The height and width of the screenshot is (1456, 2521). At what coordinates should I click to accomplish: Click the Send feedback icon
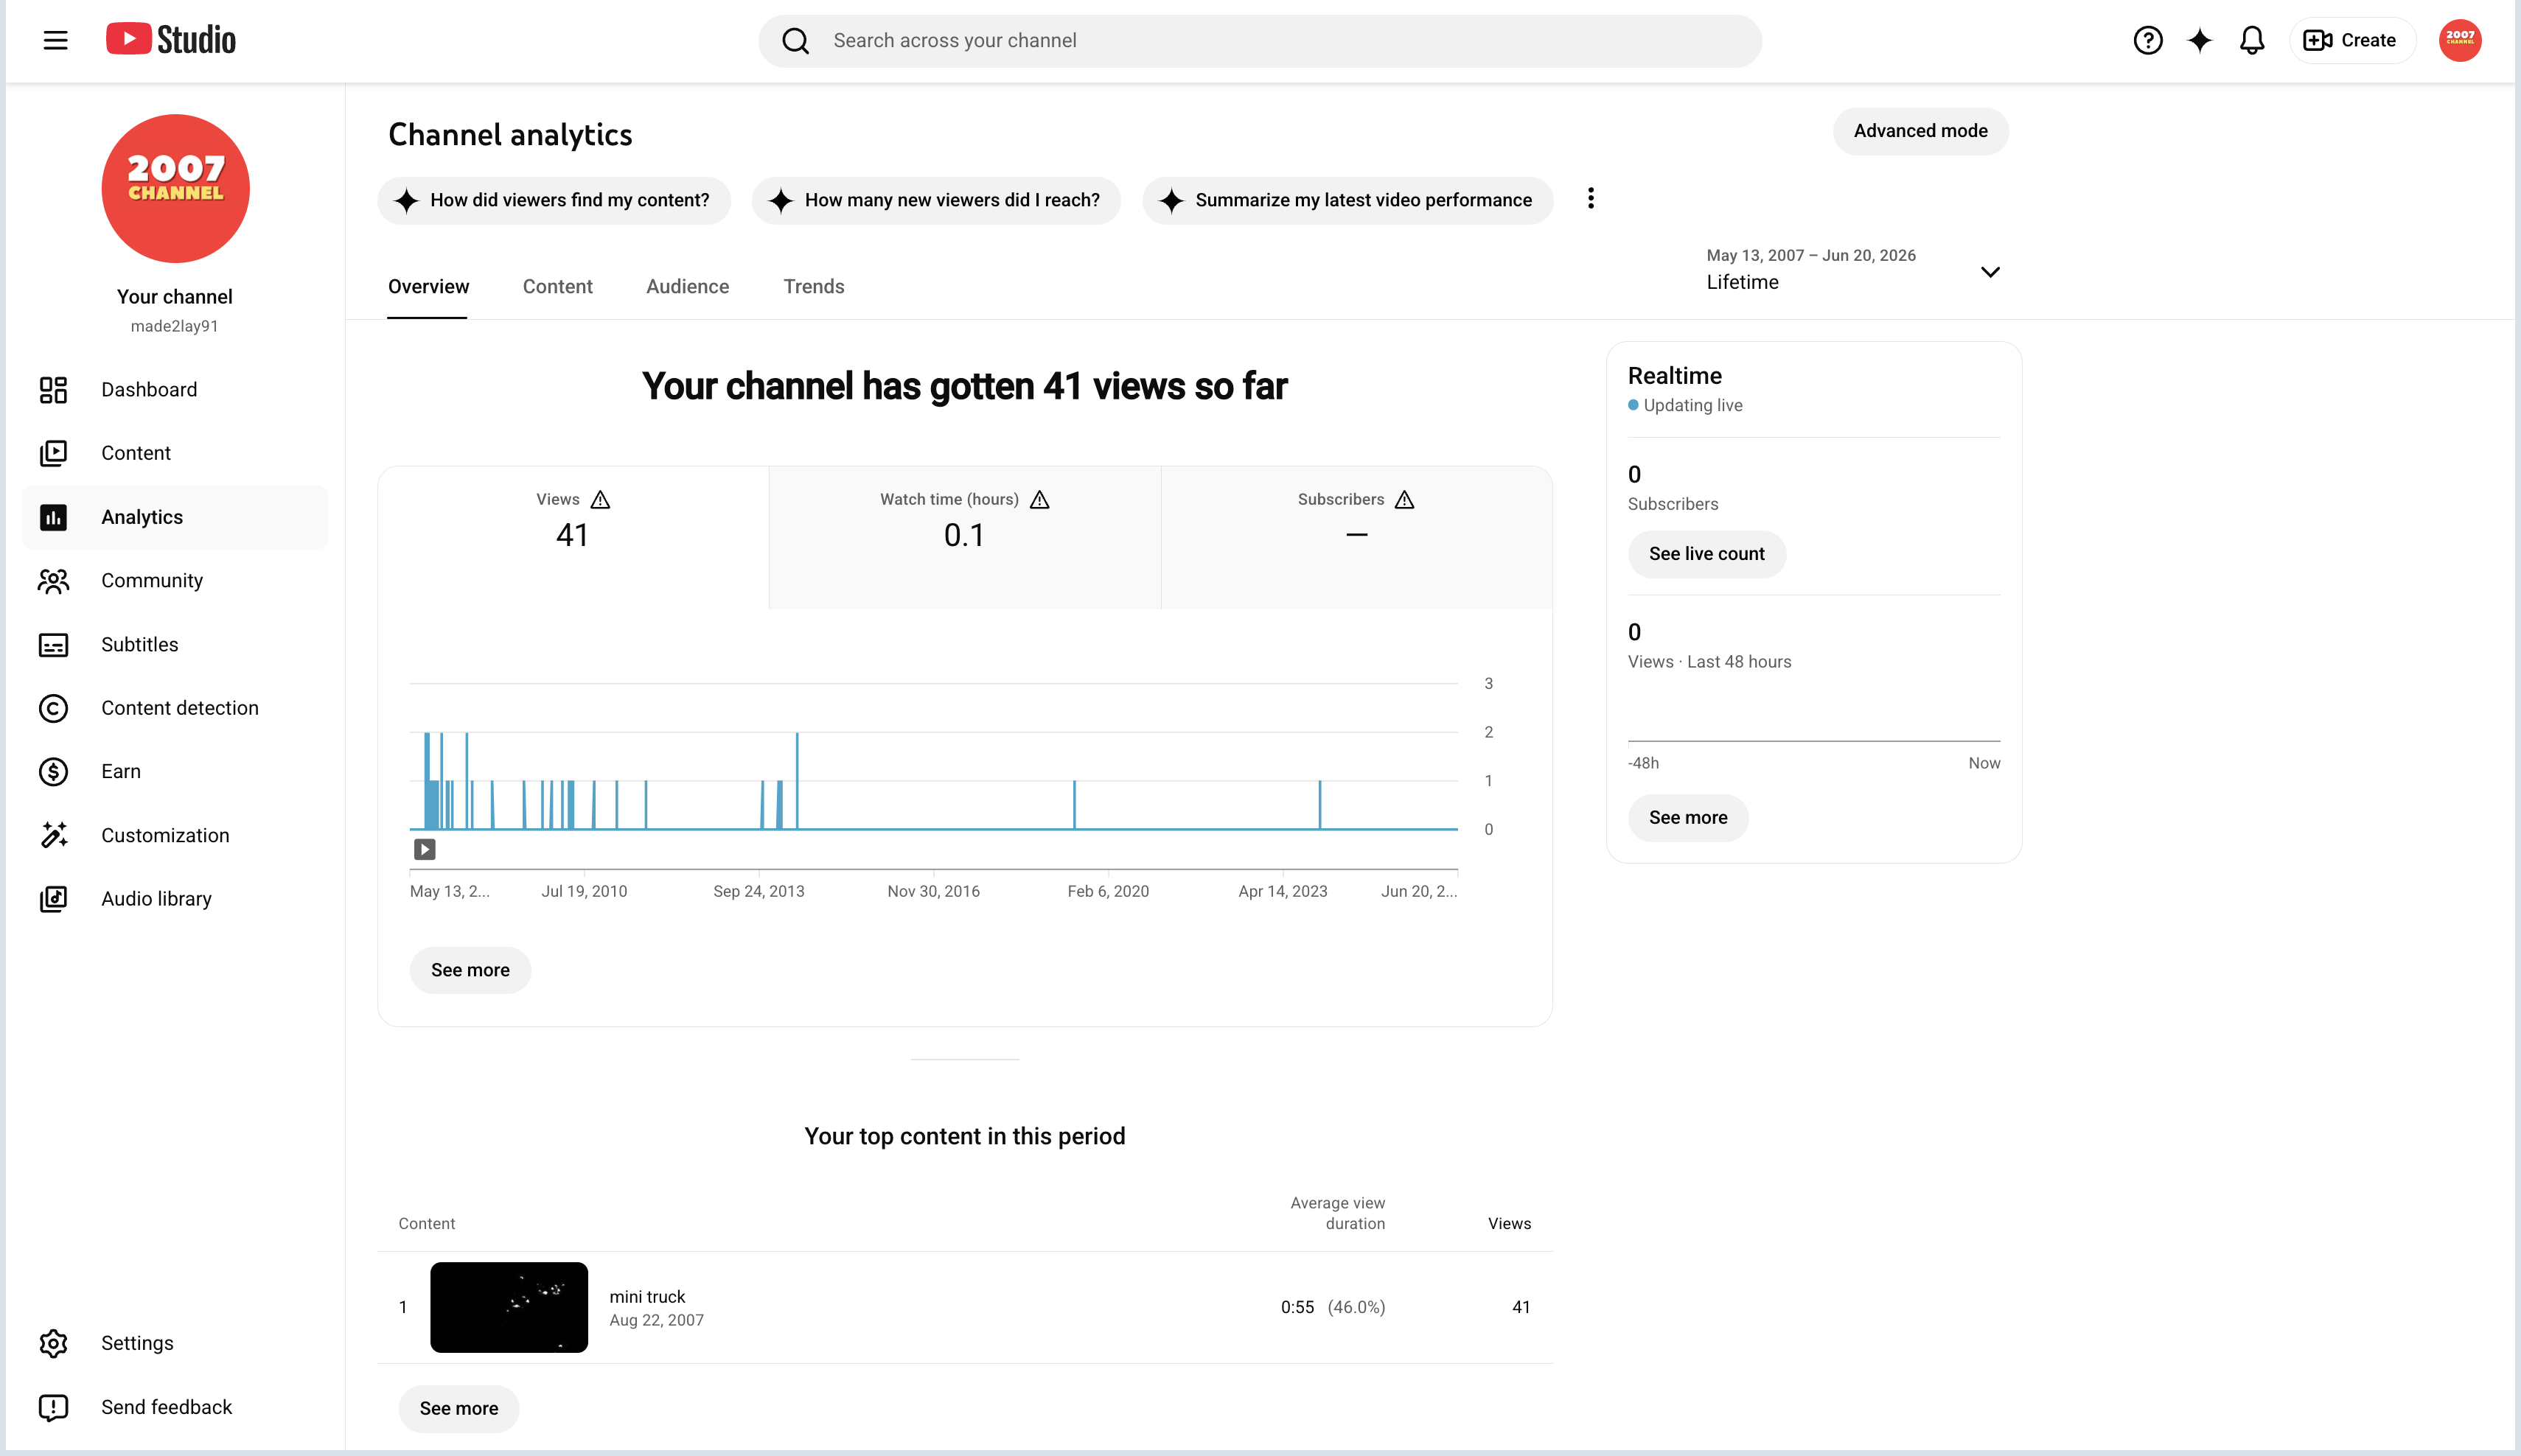[53, 1407]
